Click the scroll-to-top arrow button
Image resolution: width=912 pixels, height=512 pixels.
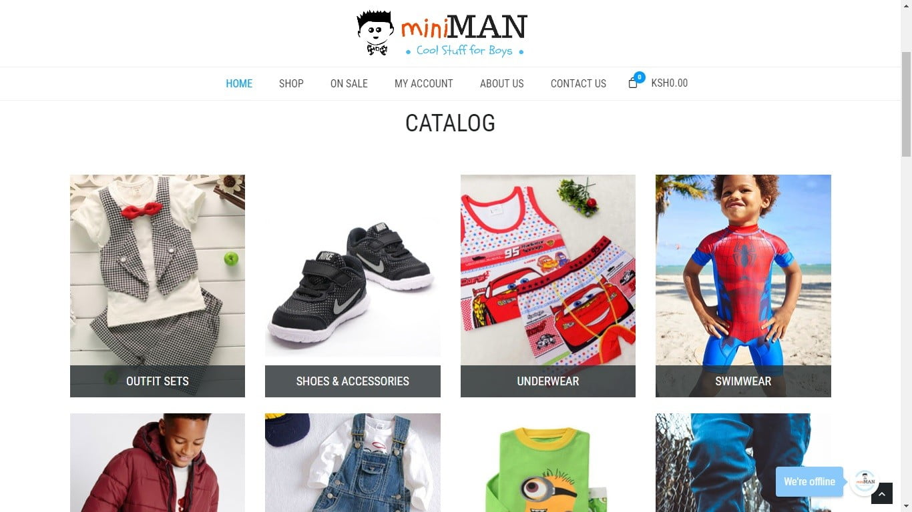point(881,493)
